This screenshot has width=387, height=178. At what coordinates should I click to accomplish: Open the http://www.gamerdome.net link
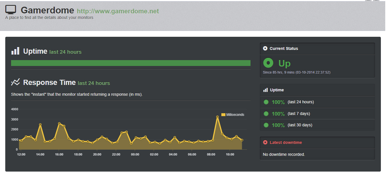118,11
